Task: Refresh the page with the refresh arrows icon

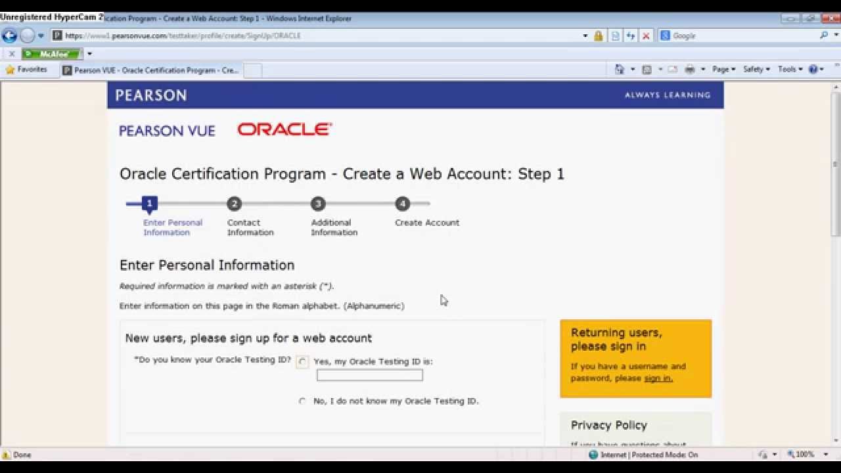Action: pyautogui.click(x=631, y=36)
